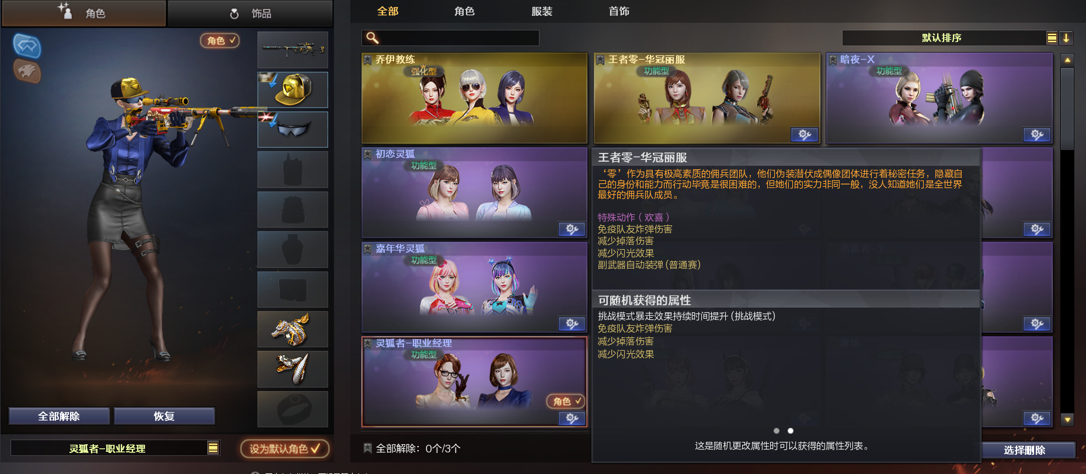Toggle 角色 check on 灵狐者-职业经理 card
1086x474 pixels.
tap(566, 401)
